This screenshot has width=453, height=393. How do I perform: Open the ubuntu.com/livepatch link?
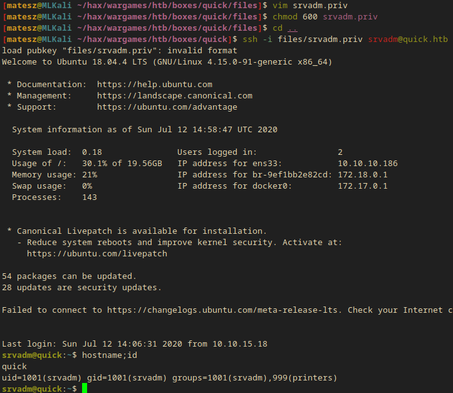pos(96,254)
